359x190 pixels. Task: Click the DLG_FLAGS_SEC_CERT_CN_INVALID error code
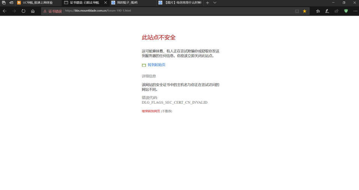click(175, 102)
